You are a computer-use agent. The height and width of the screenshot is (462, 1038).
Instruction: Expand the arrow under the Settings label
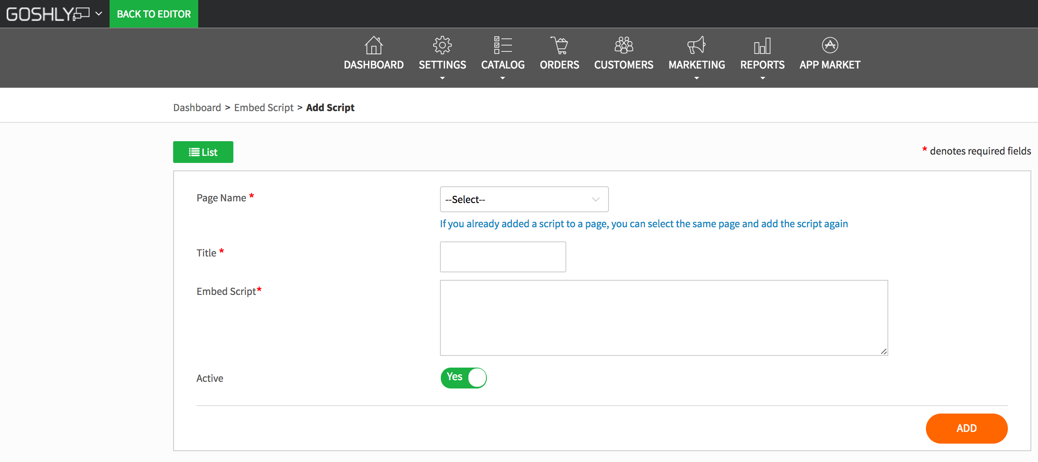442,78
